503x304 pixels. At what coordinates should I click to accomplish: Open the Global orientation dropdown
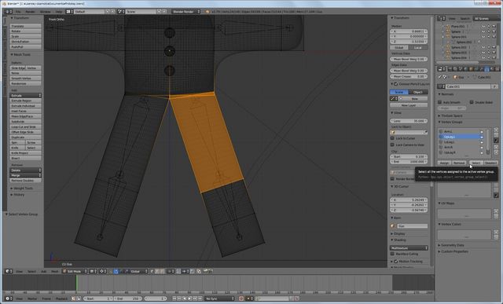tap(138, 271)
